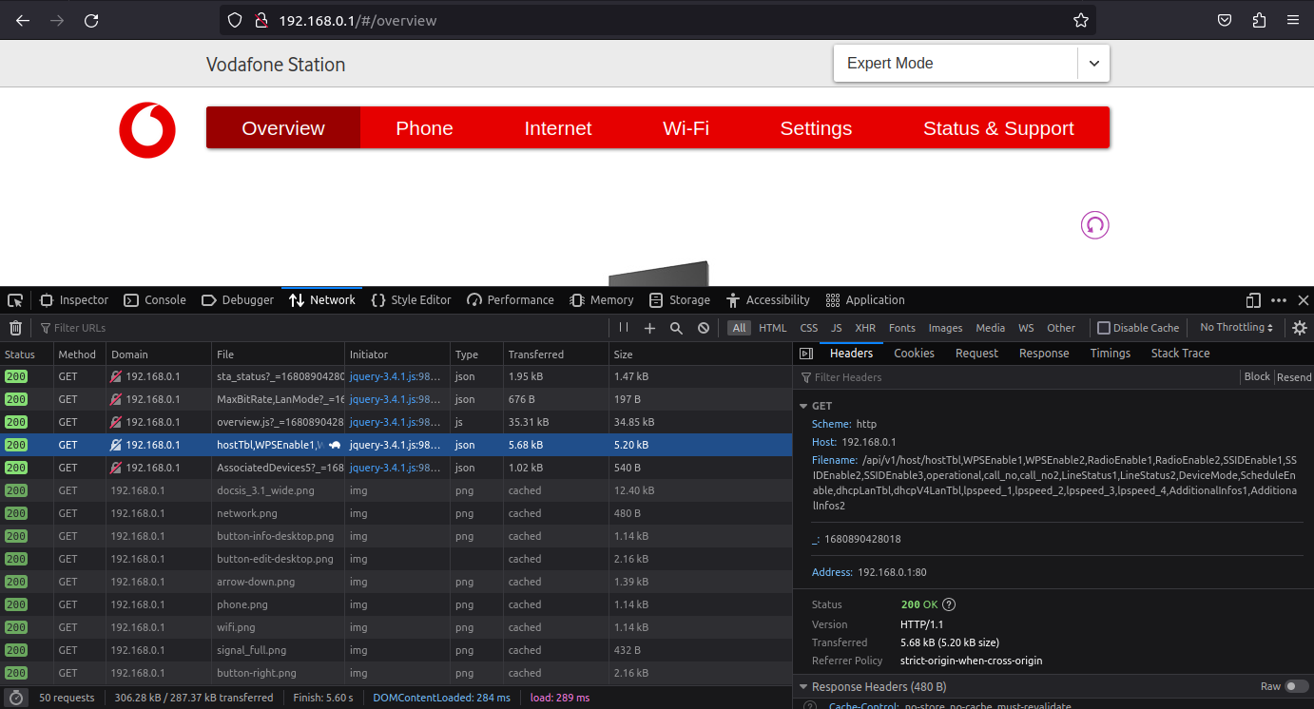Click the performance analysis stopwatch icon

click(x=15, y=698)
